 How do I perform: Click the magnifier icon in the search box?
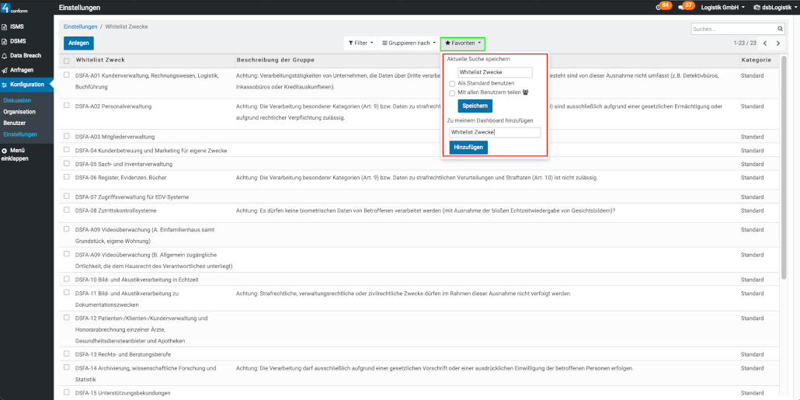777,29
